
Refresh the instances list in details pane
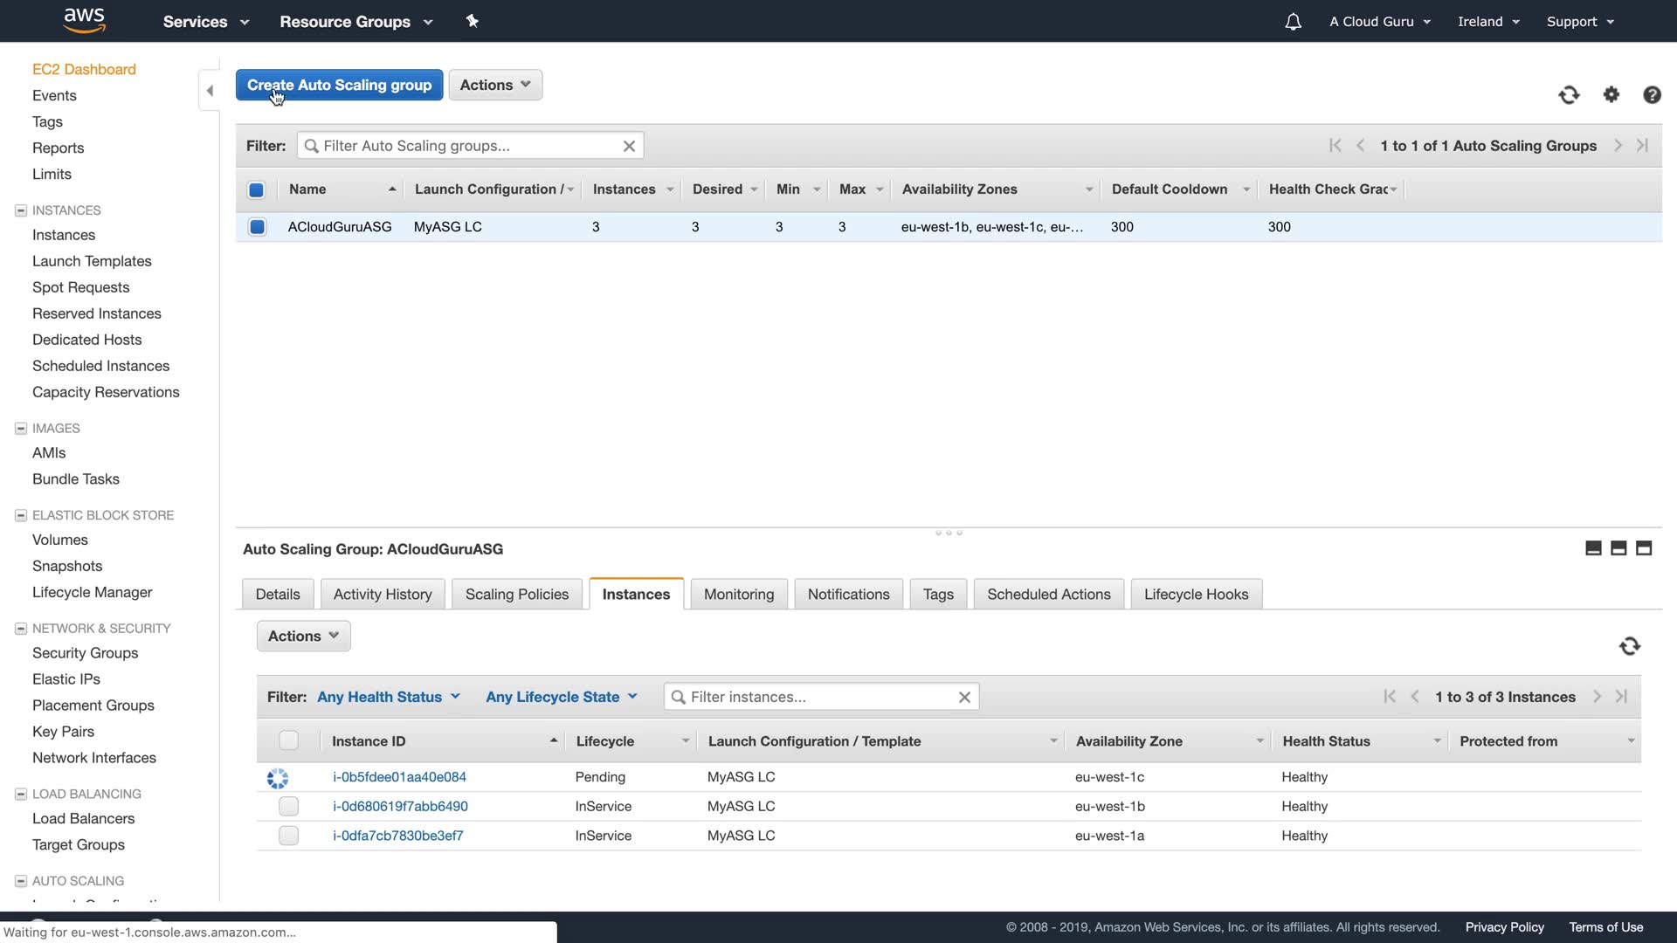coord(1630,646)
